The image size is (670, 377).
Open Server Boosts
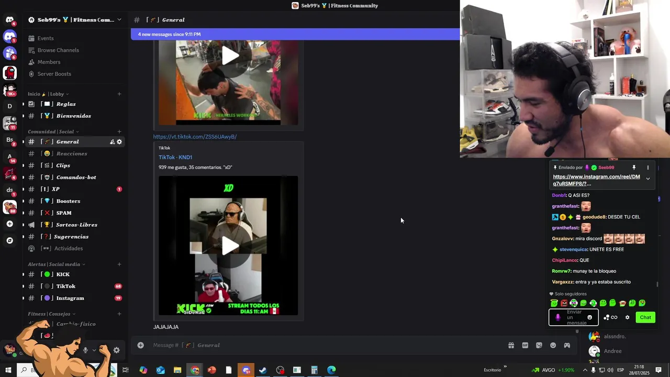click(x=54, y=74)
